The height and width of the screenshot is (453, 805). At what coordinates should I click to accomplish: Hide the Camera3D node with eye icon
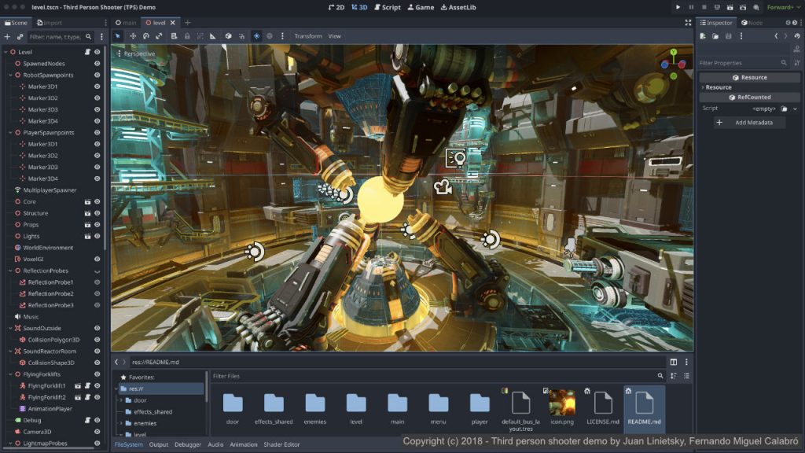click(97, 432)
